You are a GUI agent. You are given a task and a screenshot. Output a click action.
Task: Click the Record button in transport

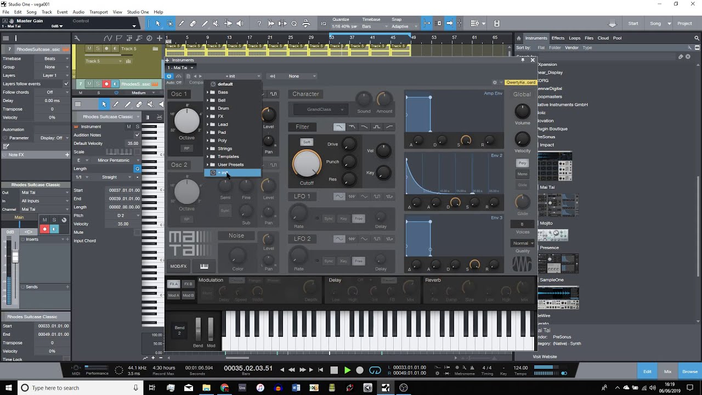click(360, 370)
